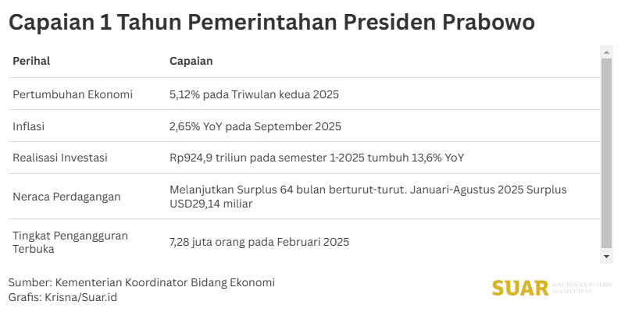Click the Pertumbuhan Ekonomi row label

pyautogui.click(x=73, y=94)
